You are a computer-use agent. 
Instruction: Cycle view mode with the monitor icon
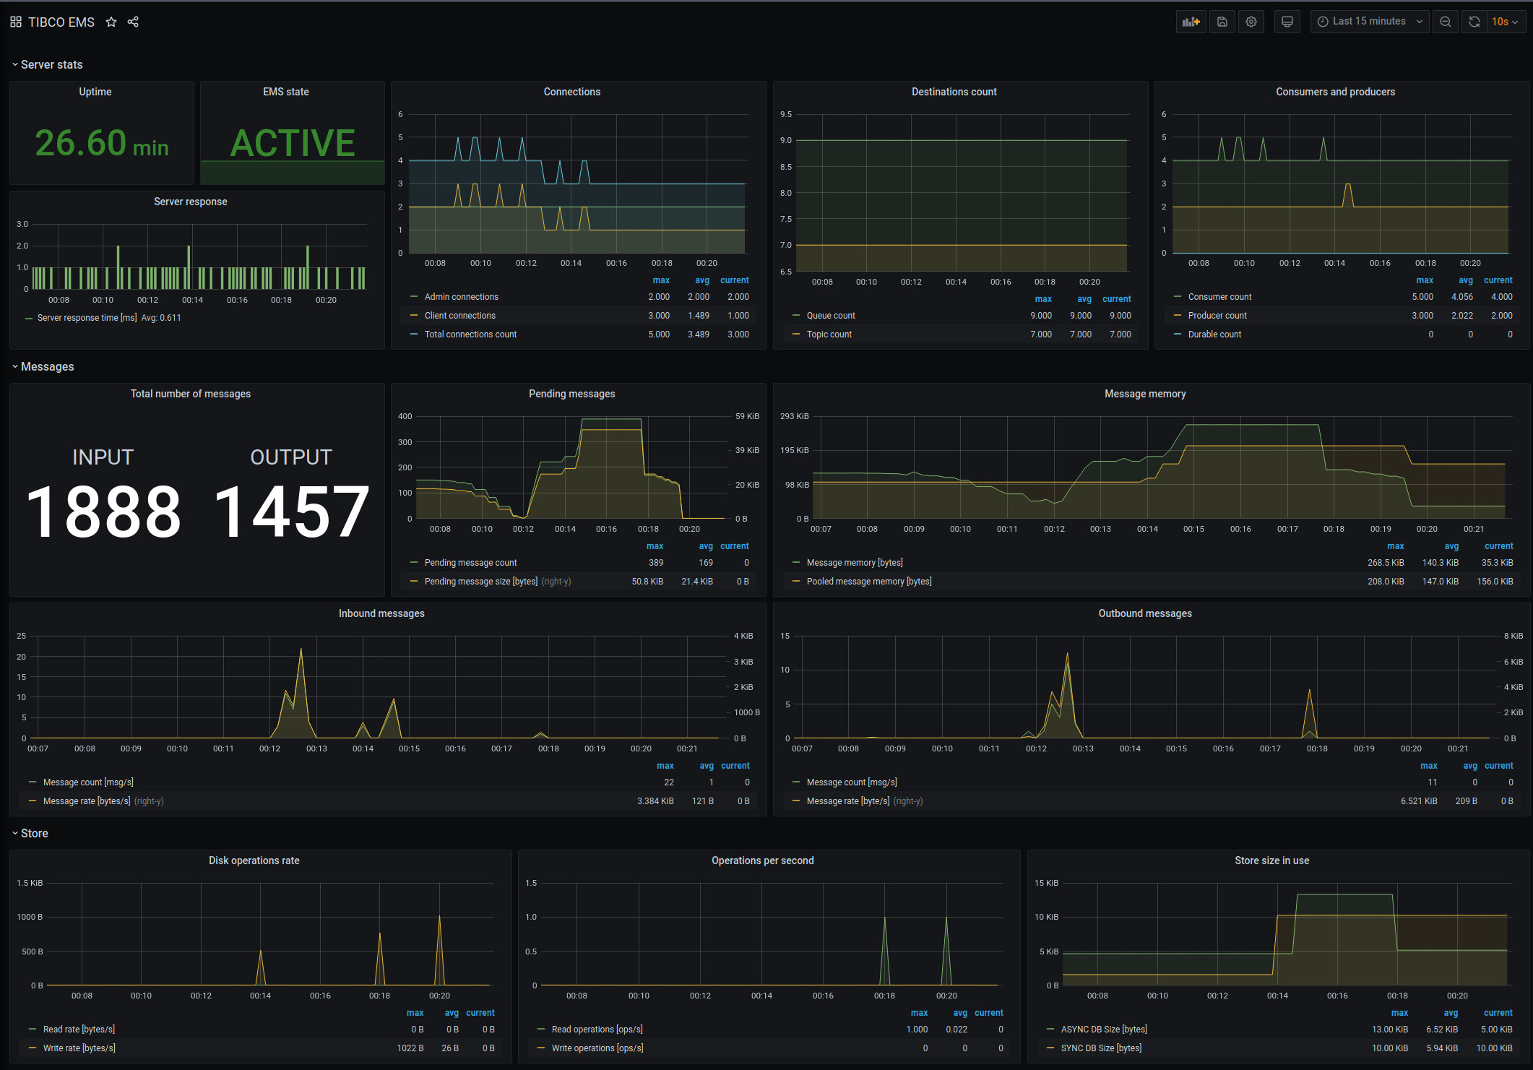pyautogui.click(x=1287, y=22)
